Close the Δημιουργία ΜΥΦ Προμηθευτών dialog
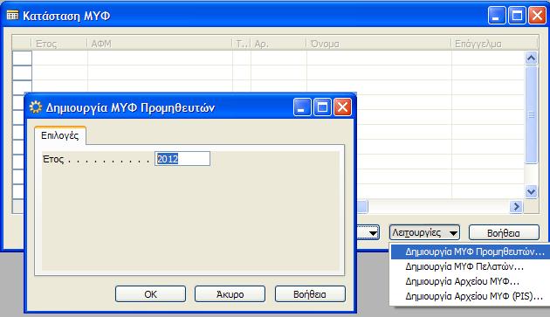Viewport: 550px width, 317px height. click(x=342, y=107)
